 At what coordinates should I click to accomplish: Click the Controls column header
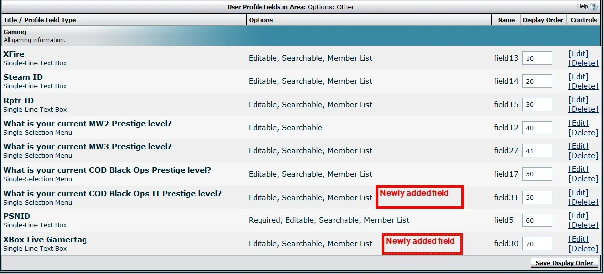[x=584, y=20]
